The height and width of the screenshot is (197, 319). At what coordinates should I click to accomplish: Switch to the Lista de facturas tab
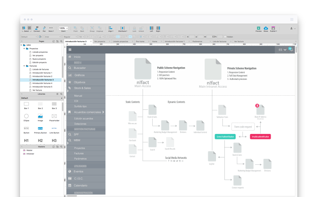point(220,41)
